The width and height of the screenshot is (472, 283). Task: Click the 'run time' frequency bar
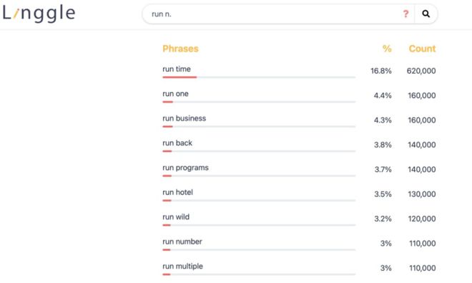(259, 77)
